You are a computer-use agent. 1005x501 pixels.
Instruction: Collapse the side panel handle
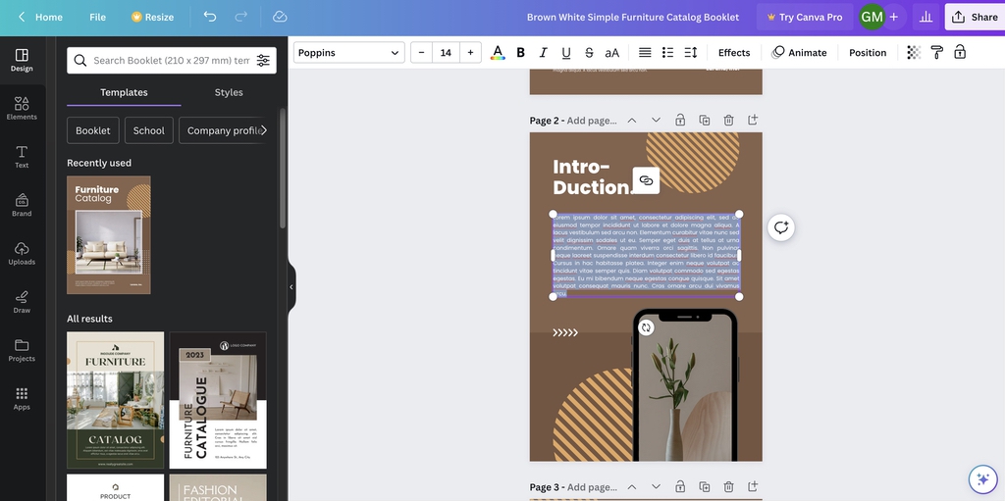(291, 287)
